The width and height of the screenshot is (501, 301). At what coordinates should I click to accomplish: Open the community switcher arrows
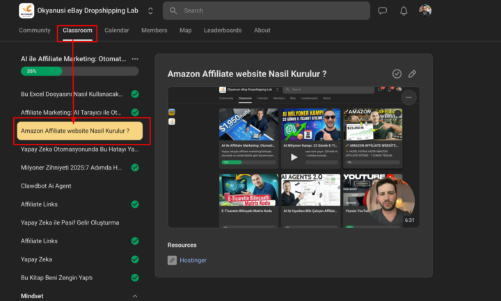click(150, 11)
